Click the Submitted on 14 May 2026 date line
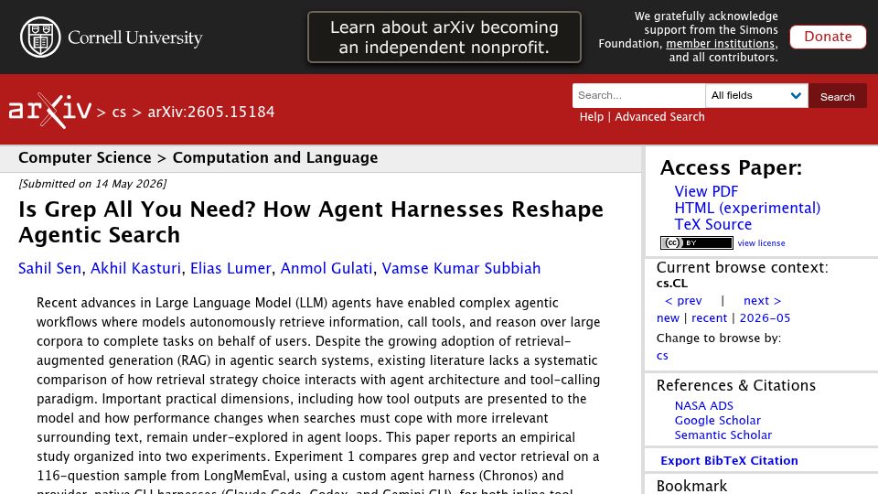 pos(92,184)
